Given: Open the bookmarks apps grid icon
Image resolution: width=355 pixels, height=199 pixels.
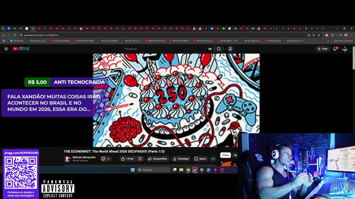Looking at the screenshot, I should [4, 41].
